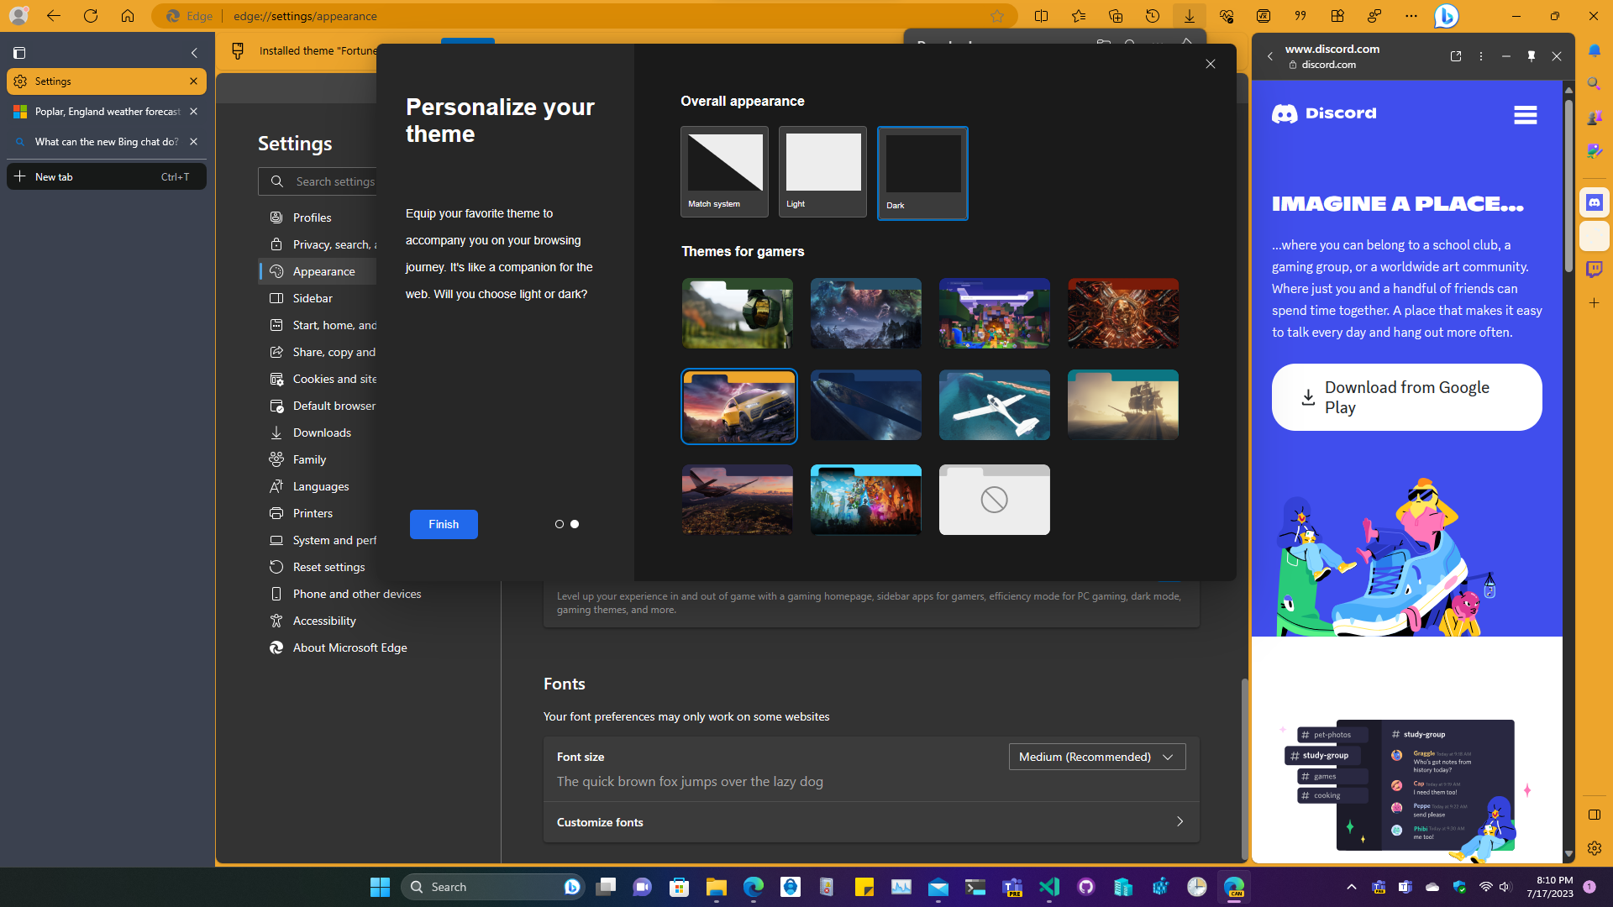
Task: Choose the Halo gamer theme
Action: [737, 313]
